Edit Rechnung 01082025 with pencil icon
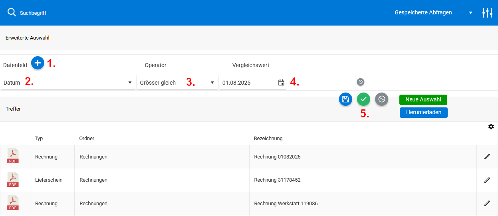Viewport: 498px width, 216px height. pyautogui.click(x=487, y=157)
